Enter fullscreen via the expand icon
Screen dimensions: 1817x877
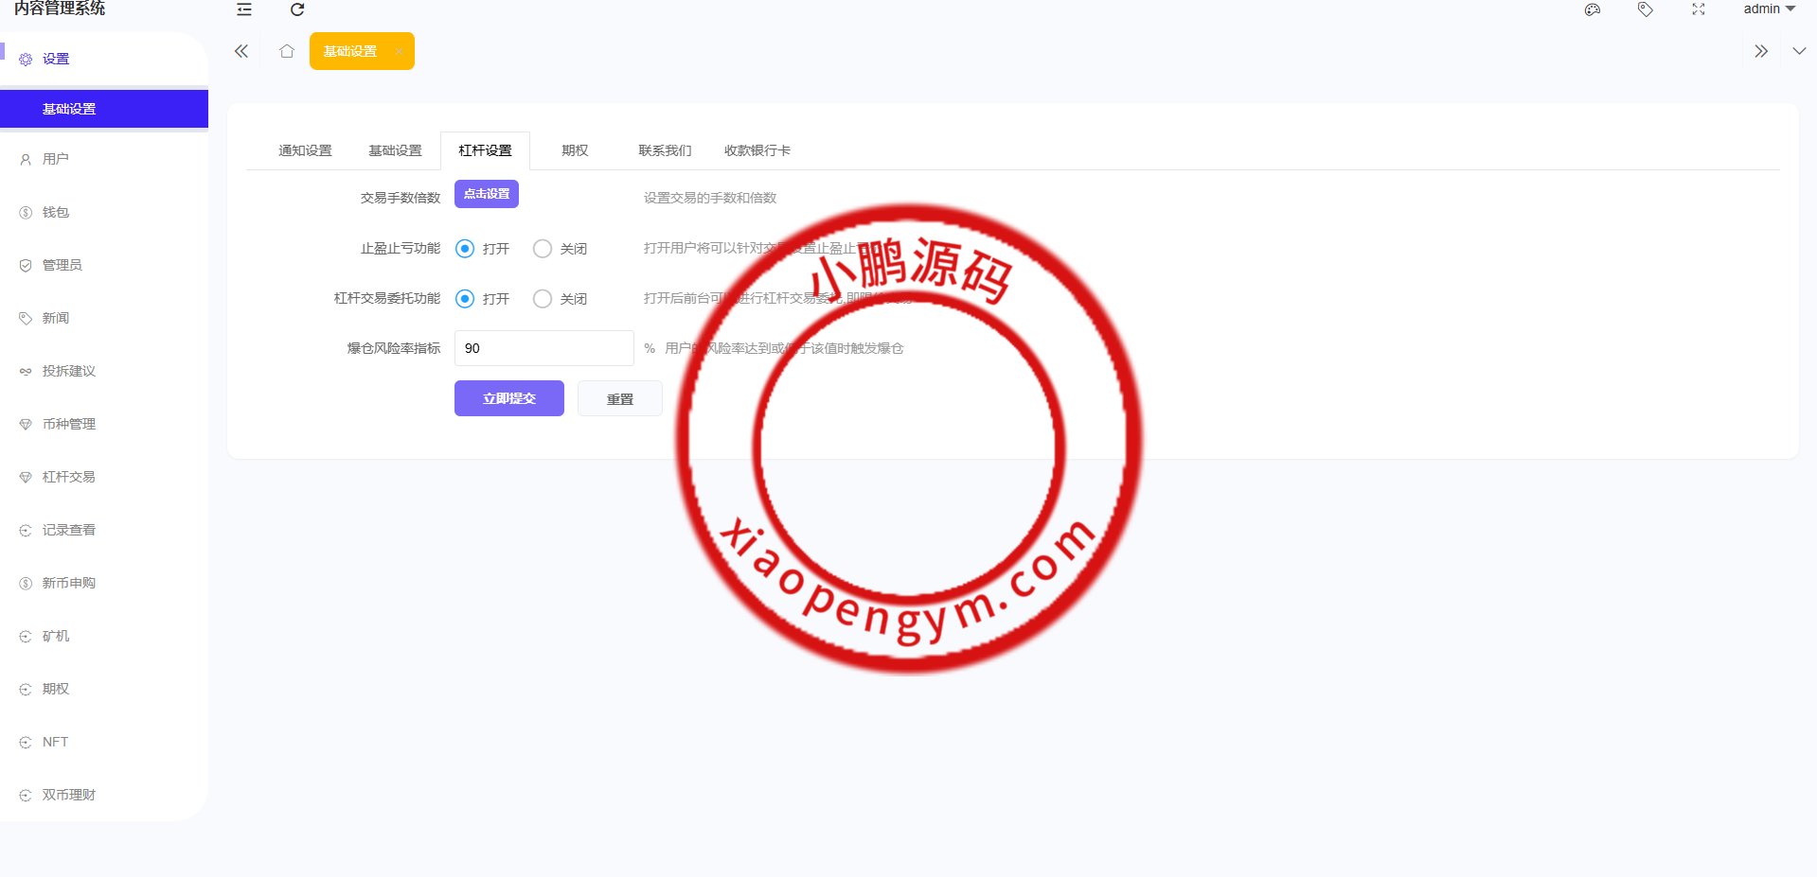pos(1698,9)
